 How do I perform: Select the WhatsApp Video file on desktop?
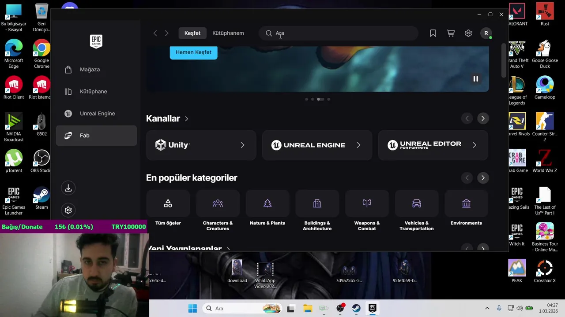pos(265,276)
